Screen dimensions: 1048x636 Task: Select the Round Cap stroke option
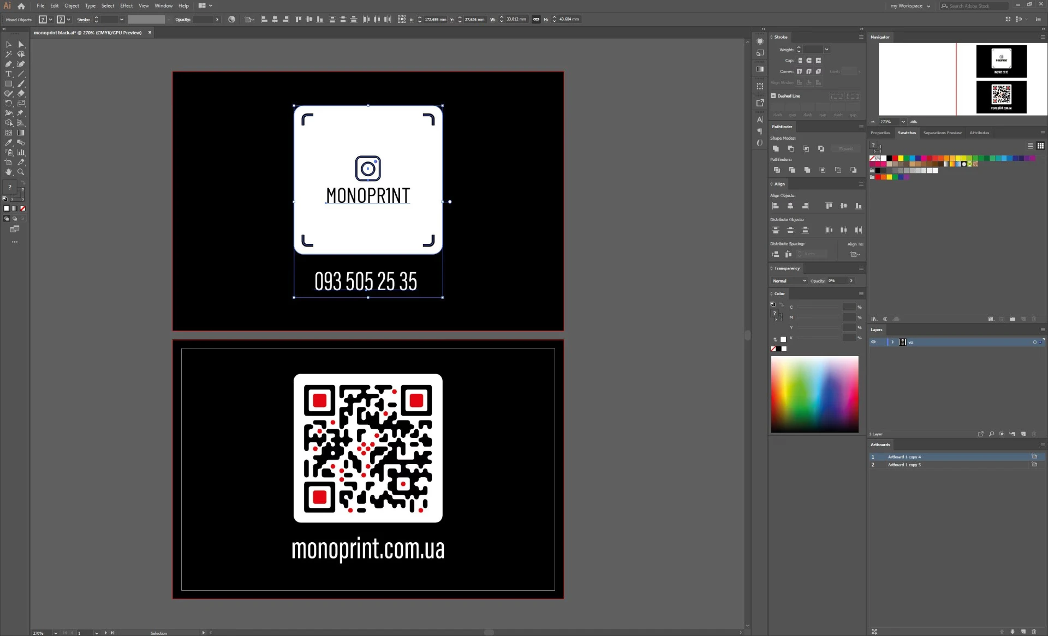click(809, 61)
